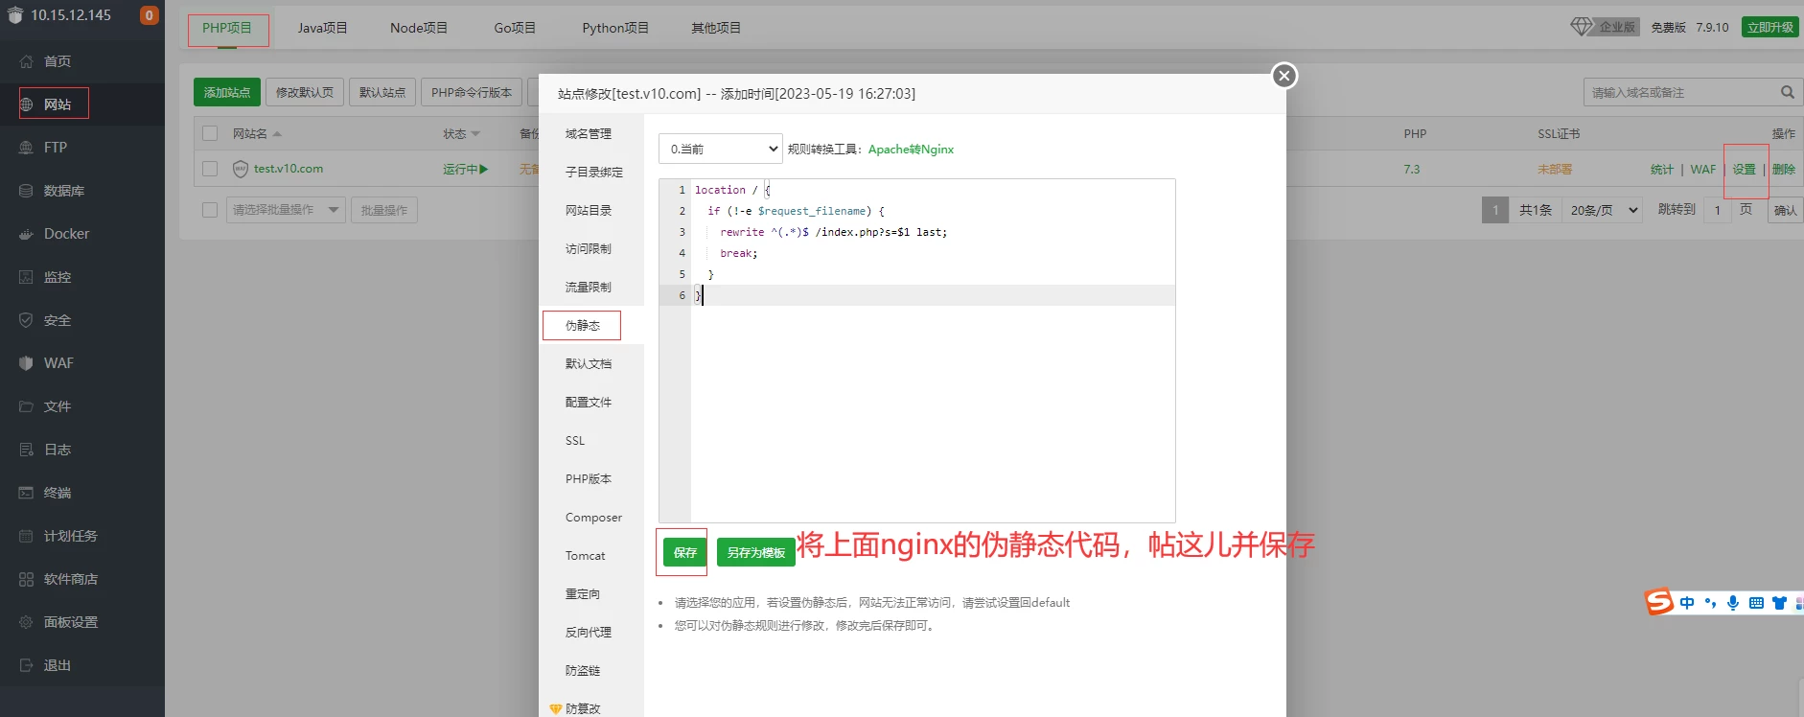Open the Apache转Nginx conversion link
The image size is (1804, 717).
[911, 150]
